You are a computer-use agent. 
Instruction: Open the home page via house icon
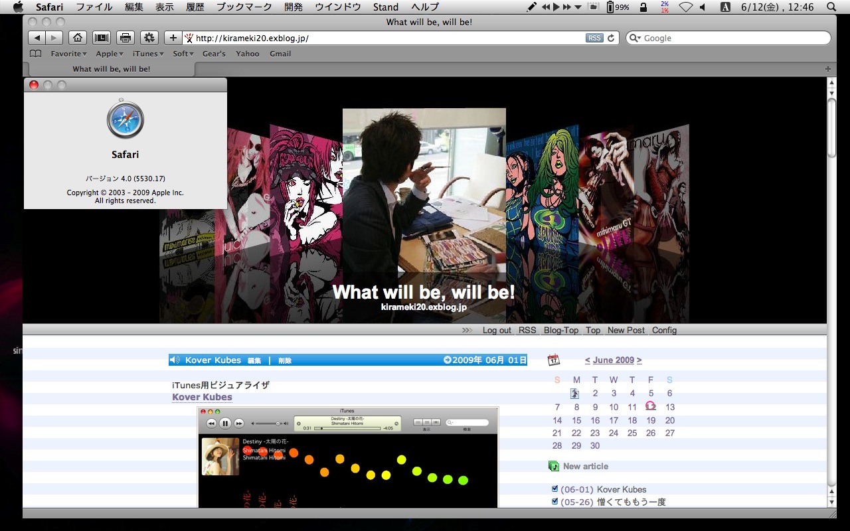78,38
